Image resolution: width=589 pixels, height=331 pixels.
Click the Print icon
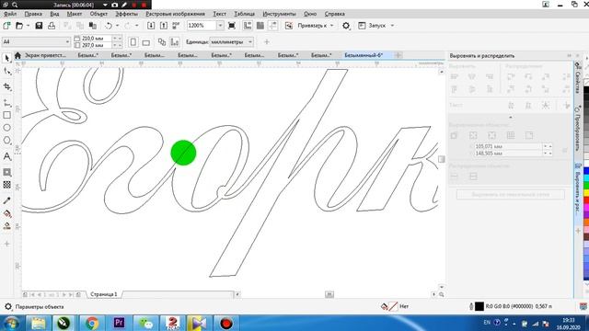click(x=52, y=26)
